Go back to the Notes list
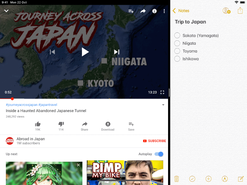247x185 pixels. (x=181, y=11)
